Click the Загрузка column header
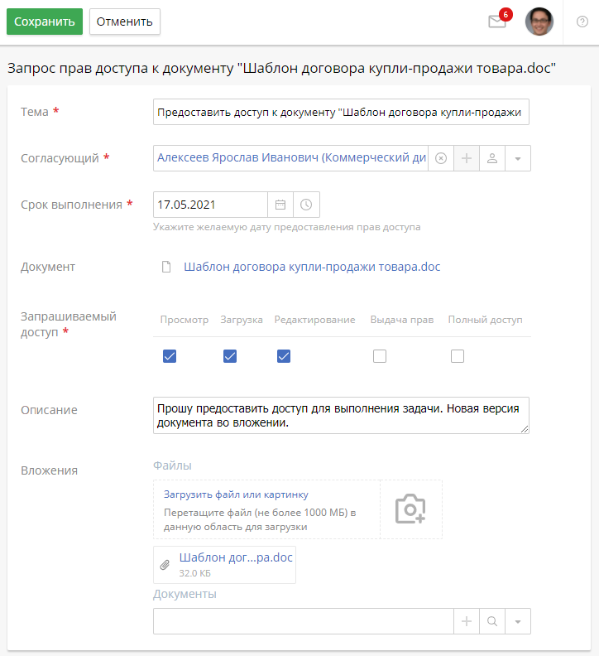599x656 pixels. [x=242, y=320]
